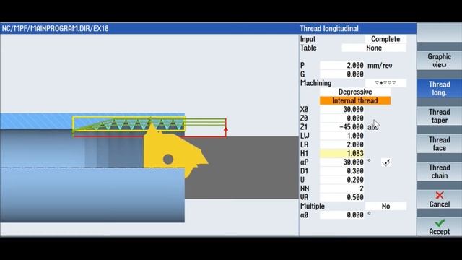Viewport: 462px width, 260px height.
Task: Edit the X0 value 30.000
Action: pyautogui.click(x=342, y=109)
